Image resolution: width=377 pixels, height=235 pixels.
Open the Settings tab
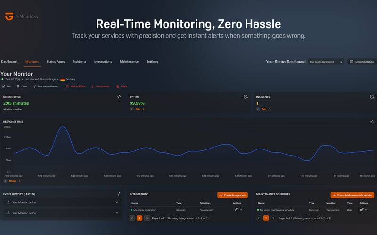click(152, 62)
